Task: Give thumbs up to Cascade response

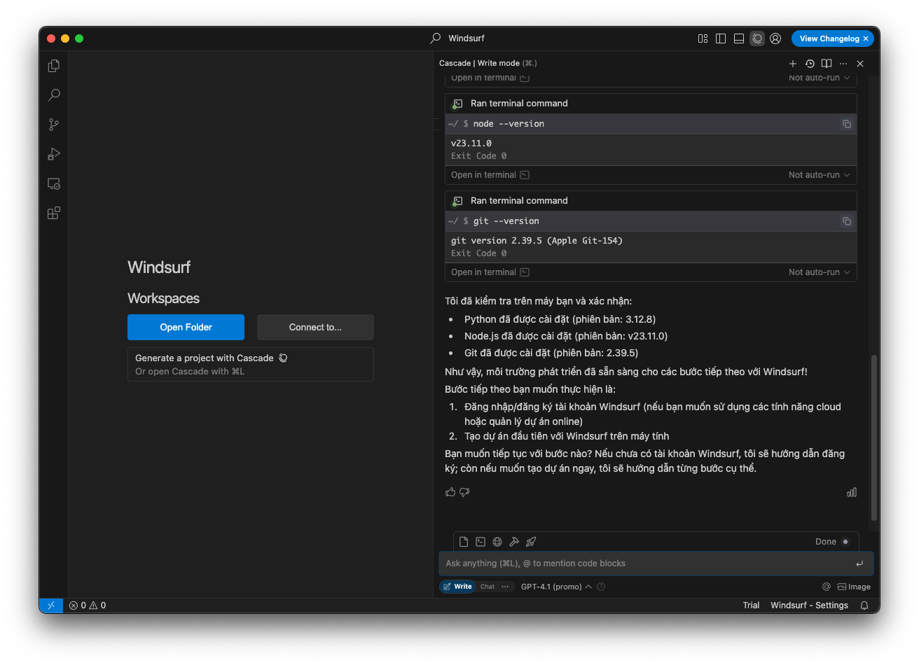Action: 450,492
